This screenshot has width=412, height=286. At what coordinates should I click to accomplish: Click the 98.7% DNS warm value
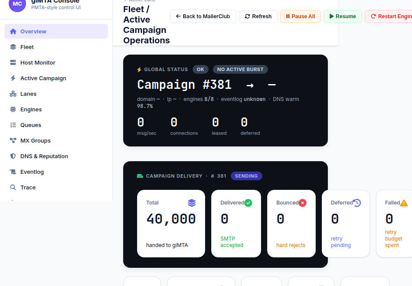tap(145, 106)
